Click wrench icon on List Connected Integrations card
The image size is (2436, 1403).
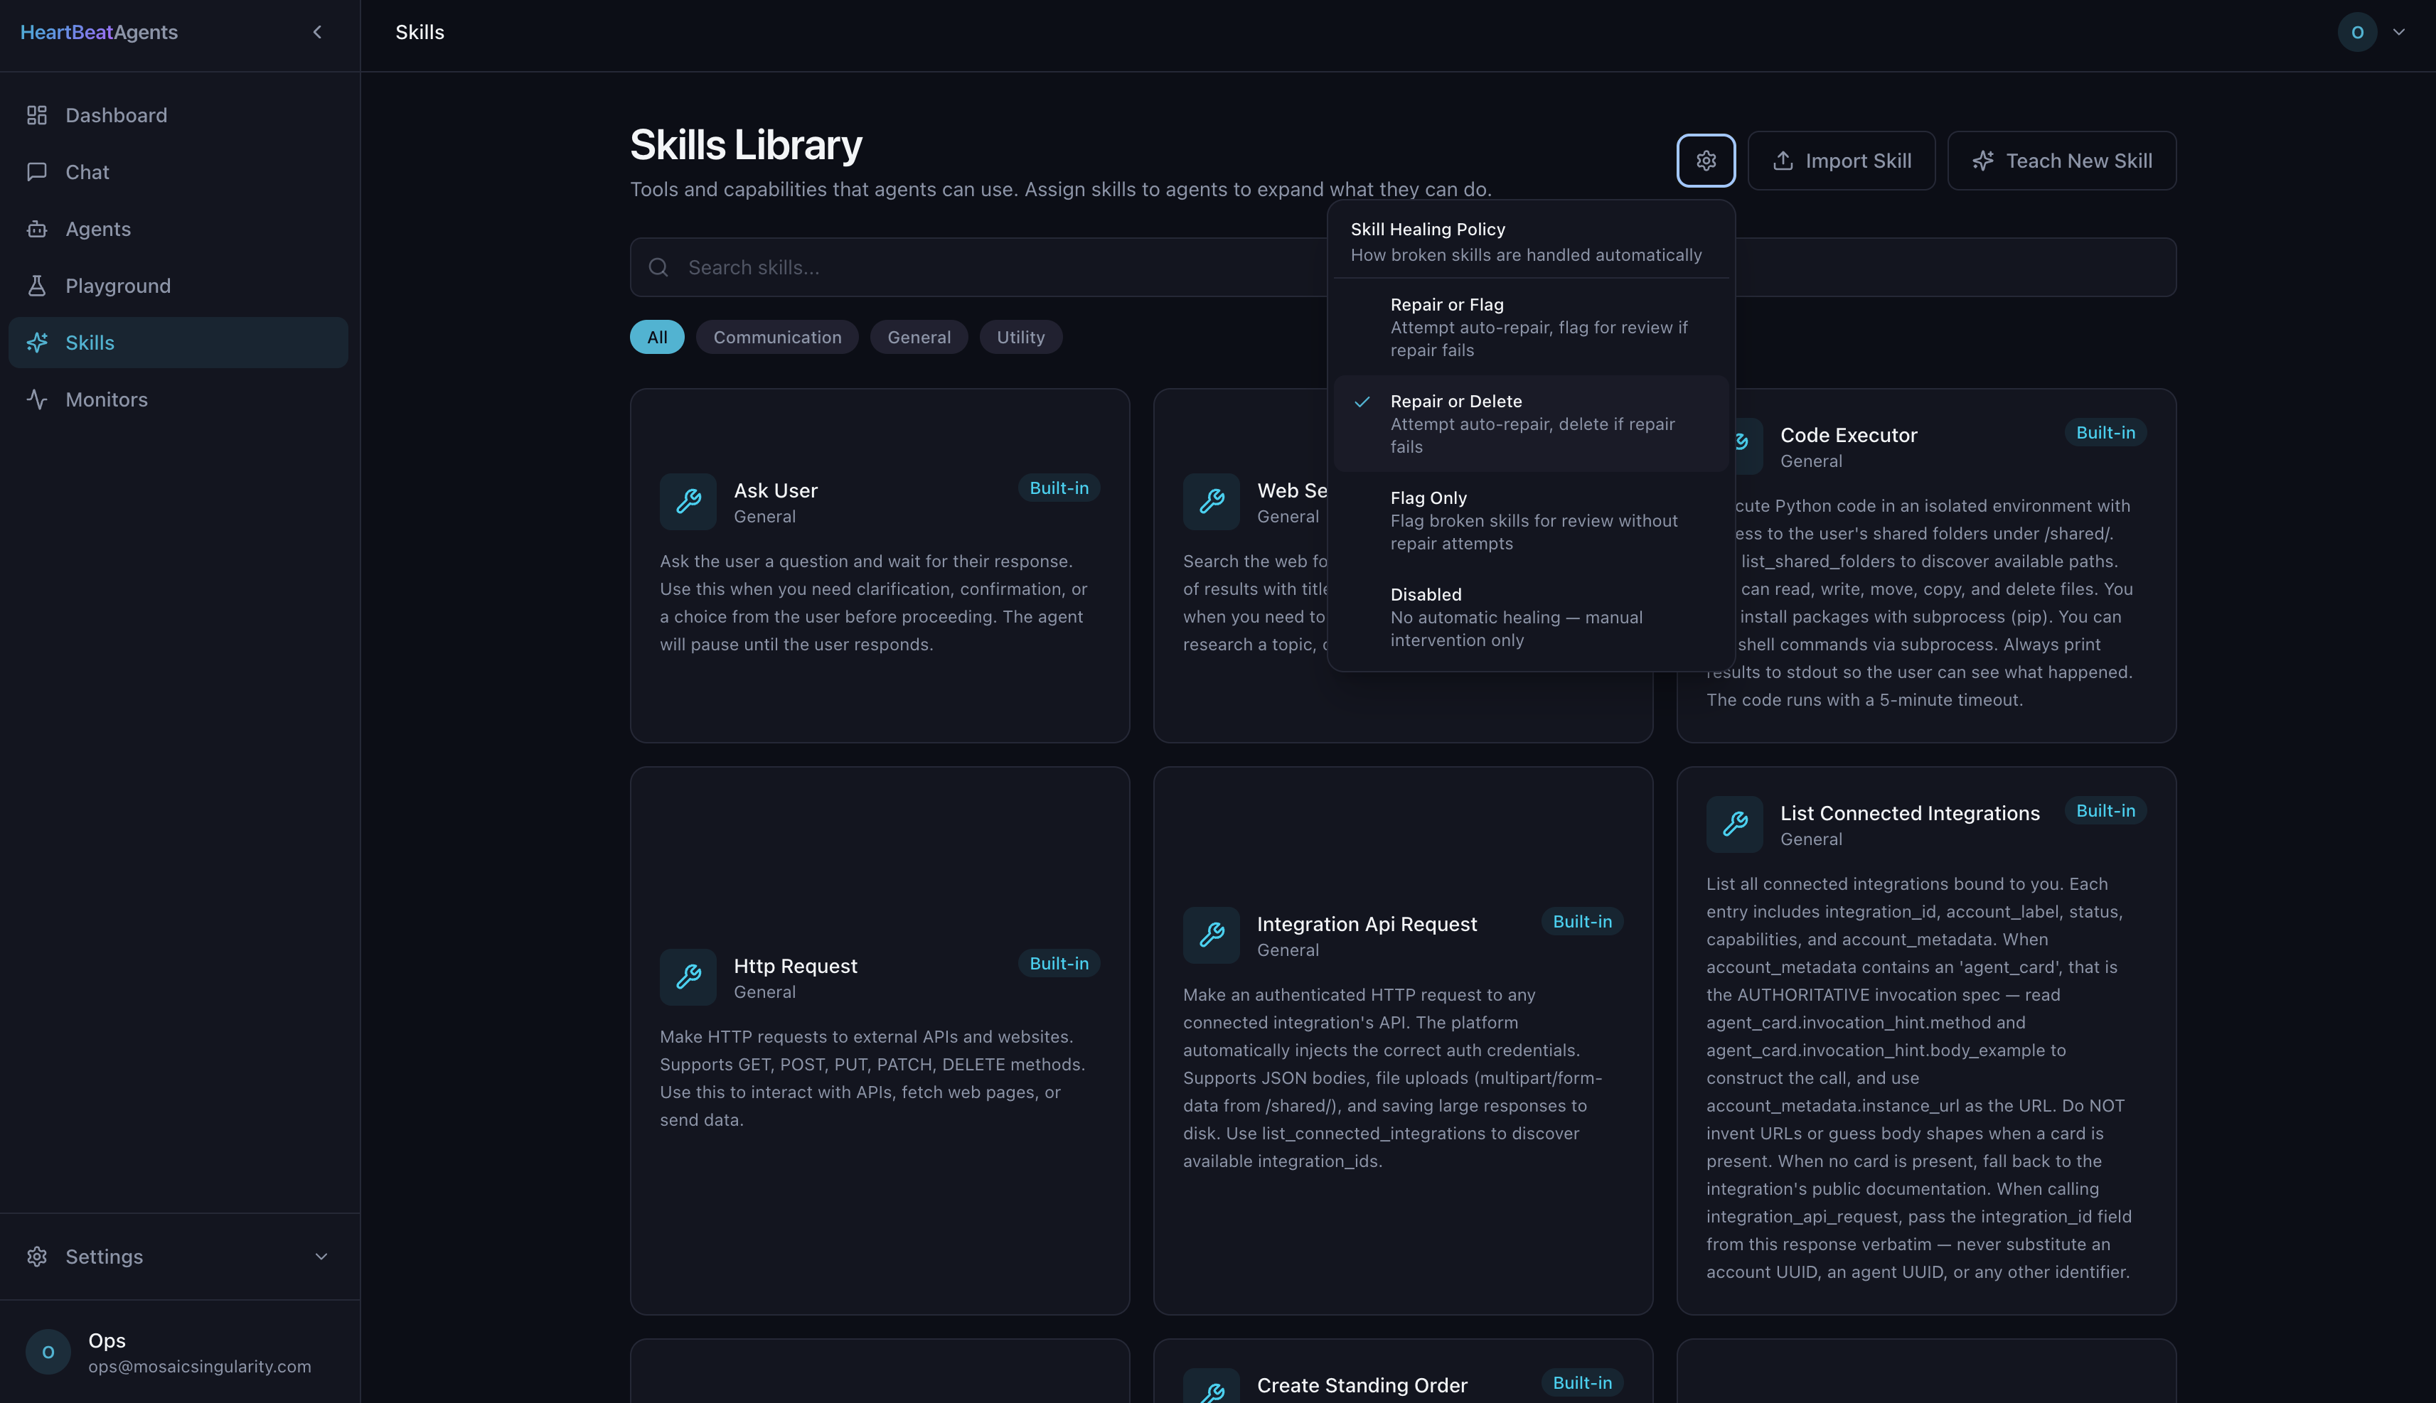tap(1734, 824)
